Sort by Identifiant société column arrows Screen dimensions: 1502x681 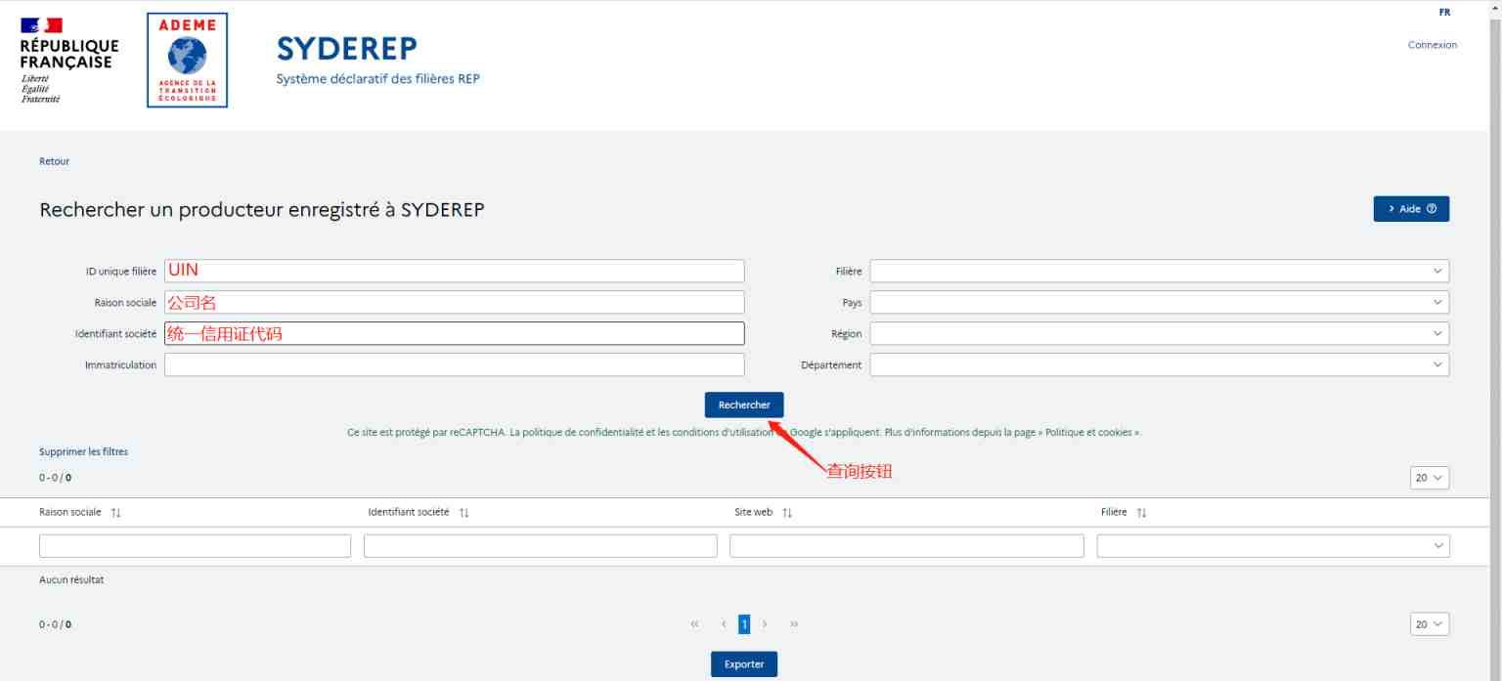(464, 512)
